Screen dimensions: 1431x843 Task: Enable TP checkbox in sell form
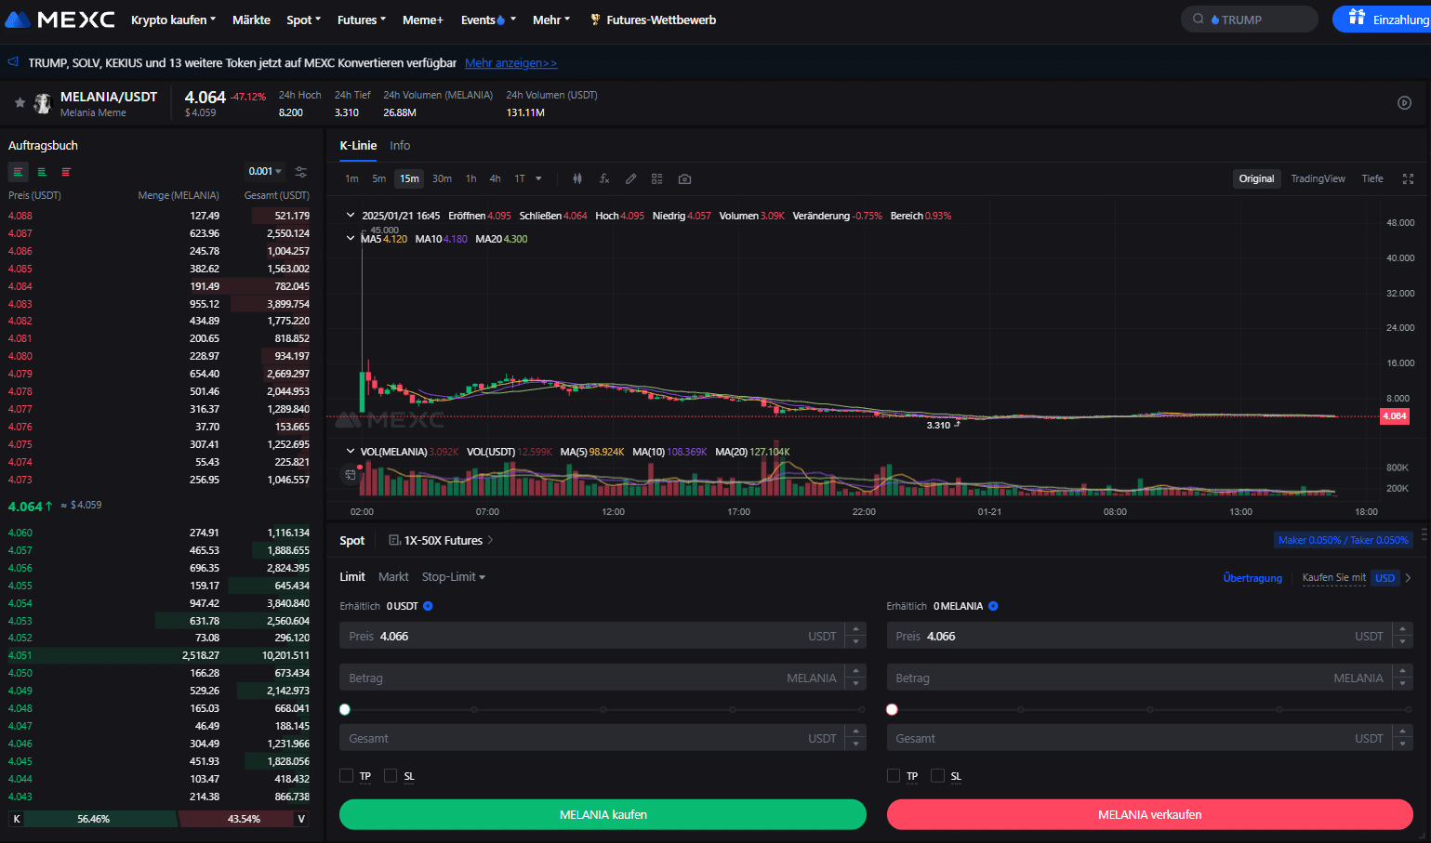(x=893, y=776)
